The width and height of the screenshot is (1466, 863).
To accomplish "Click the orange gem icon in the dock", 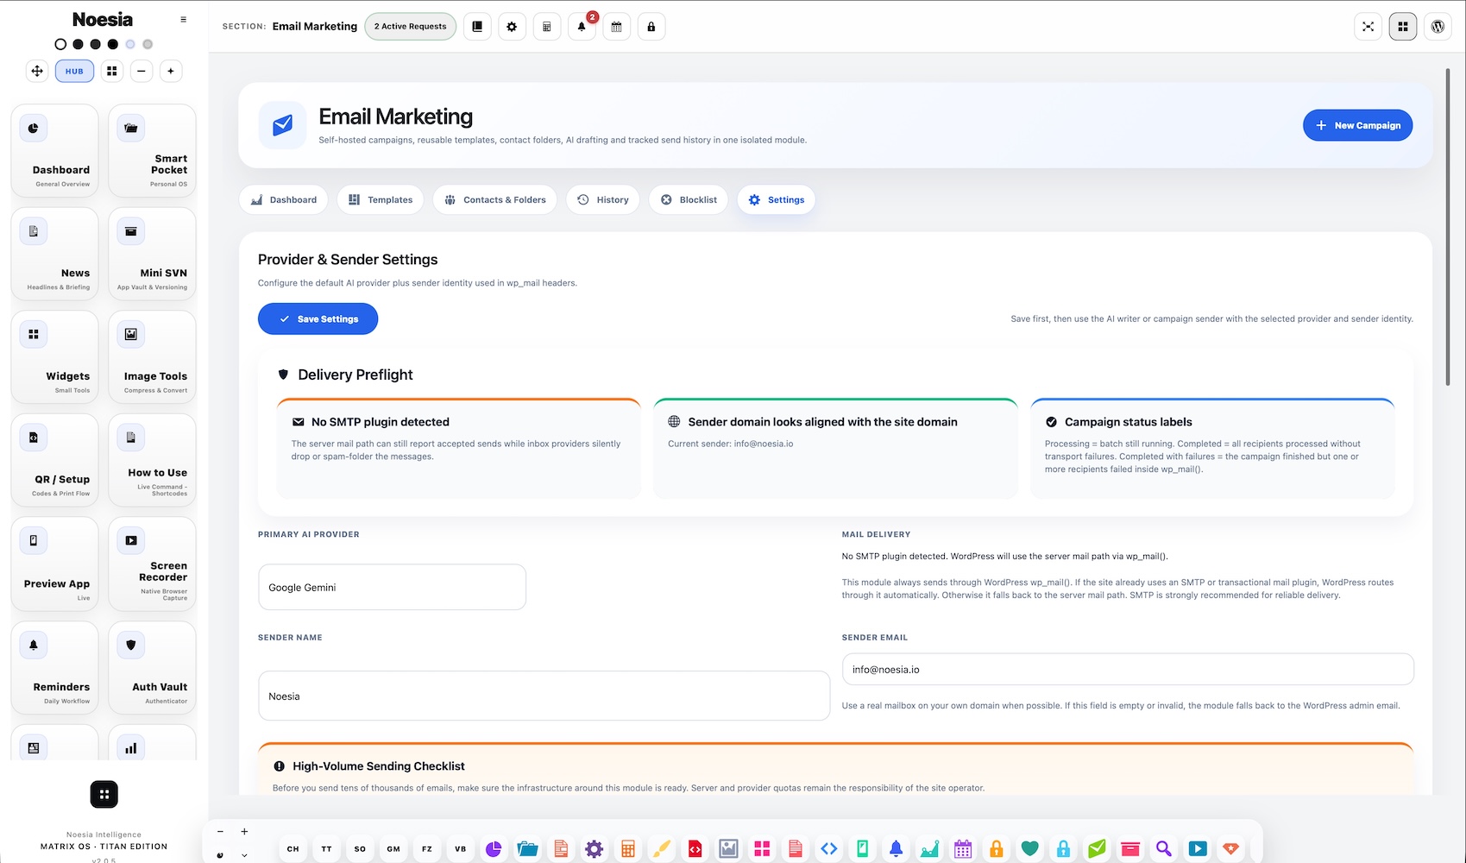I will tap(1231, 849).
